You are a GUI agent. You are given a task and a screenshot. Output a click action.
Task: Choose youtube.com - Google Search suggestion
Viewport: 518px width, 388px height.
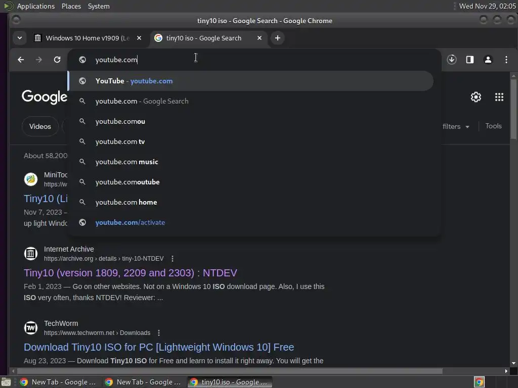coord(251,101)
